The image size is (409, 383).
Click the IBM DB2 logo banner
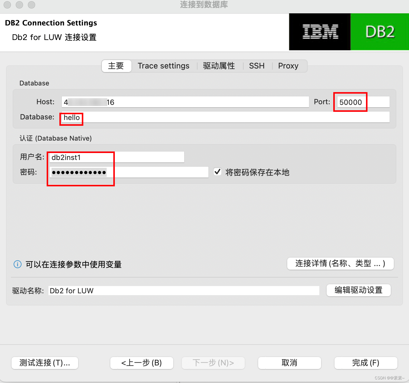tap(349, 32)
